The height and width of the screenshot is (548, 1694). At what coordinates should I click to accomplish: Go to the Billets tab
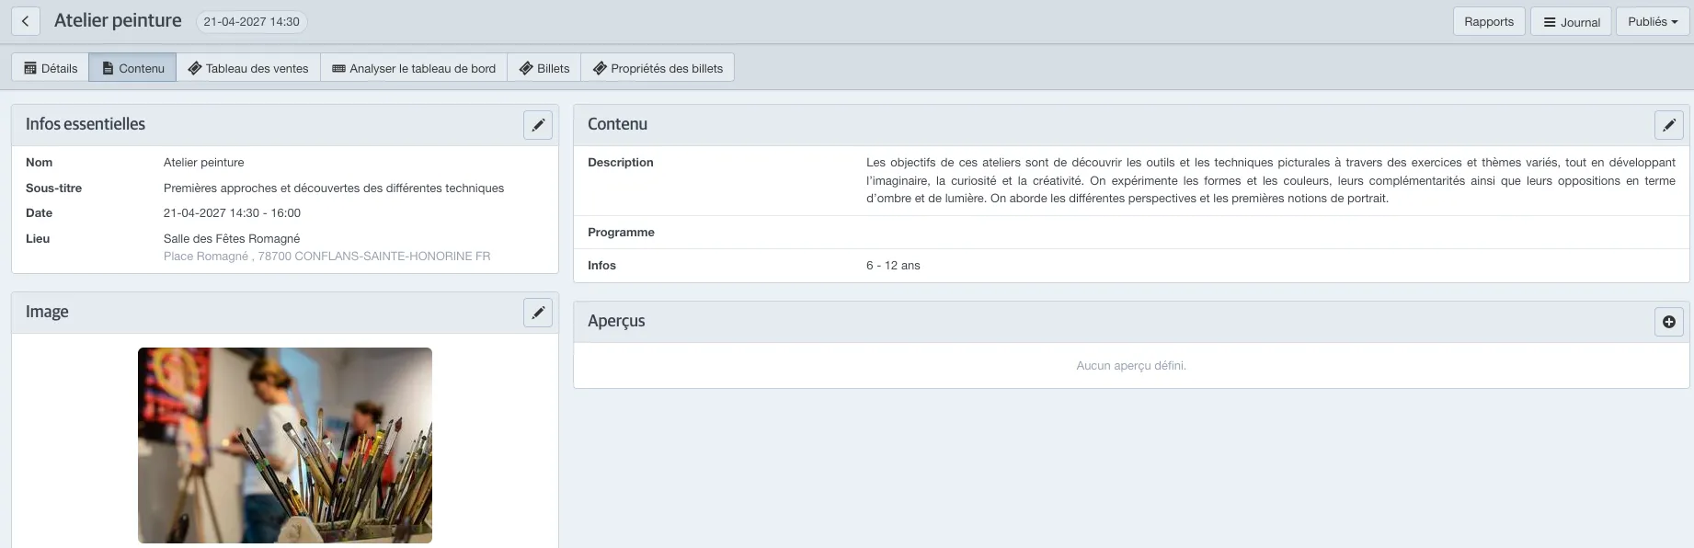click(544, 68)
